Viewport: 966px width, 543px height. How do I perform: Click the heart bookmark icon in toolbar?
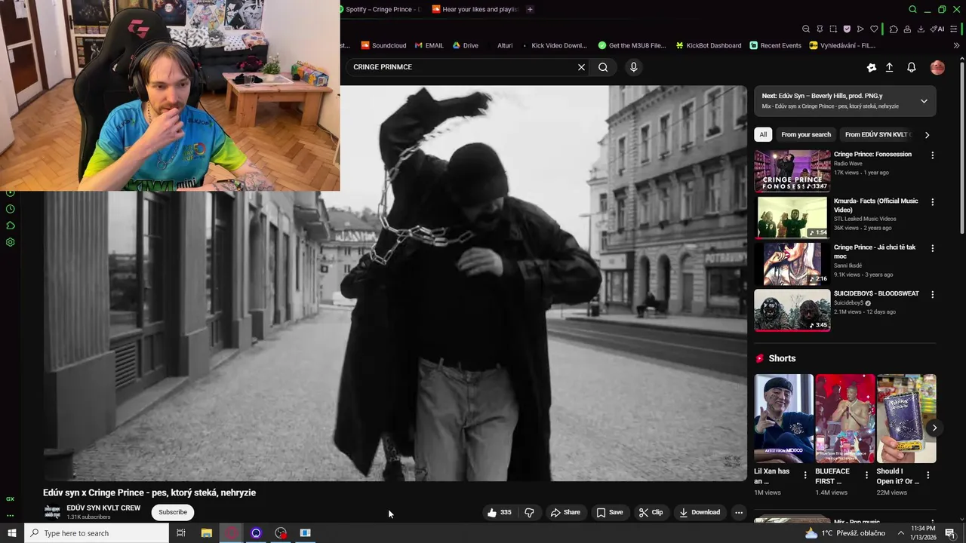[874, 29]
